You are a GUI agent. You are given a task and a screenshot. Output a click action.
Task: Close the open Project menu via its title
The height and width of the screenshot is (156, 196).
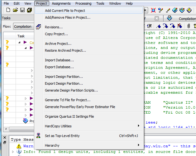tap(42, 3)
